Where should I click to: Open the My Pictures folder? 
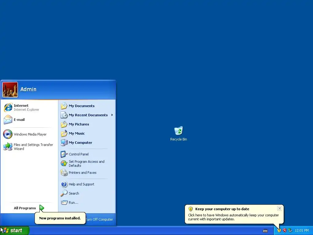87,124
